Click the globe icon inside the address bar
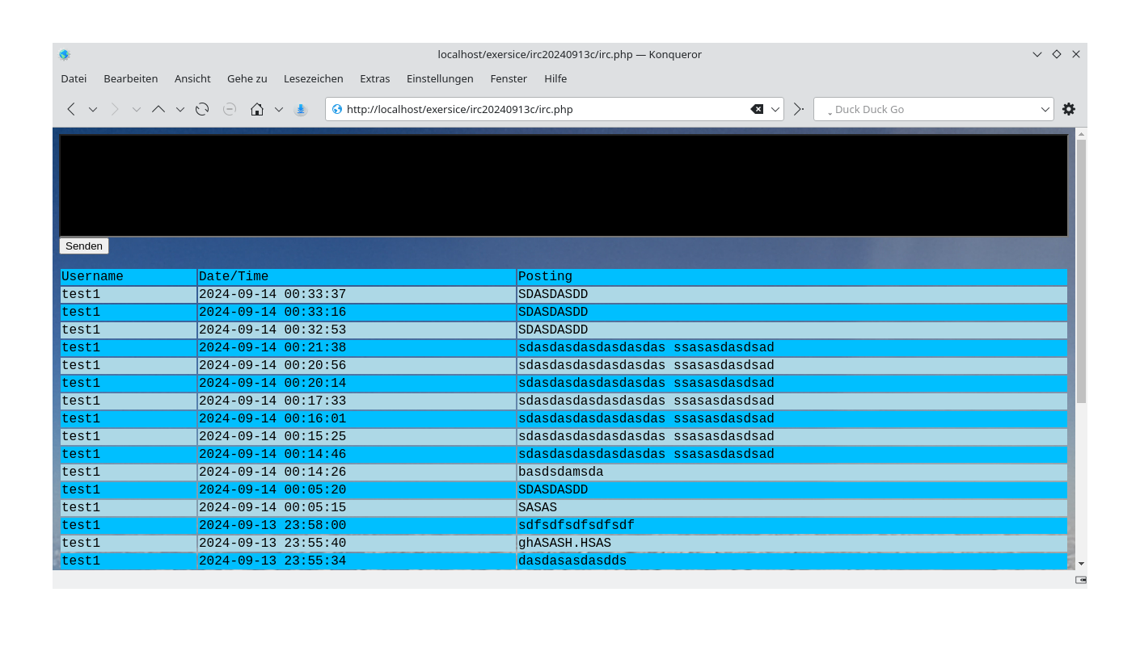This screenshot has height=651, width=1140. click(338, 109)
